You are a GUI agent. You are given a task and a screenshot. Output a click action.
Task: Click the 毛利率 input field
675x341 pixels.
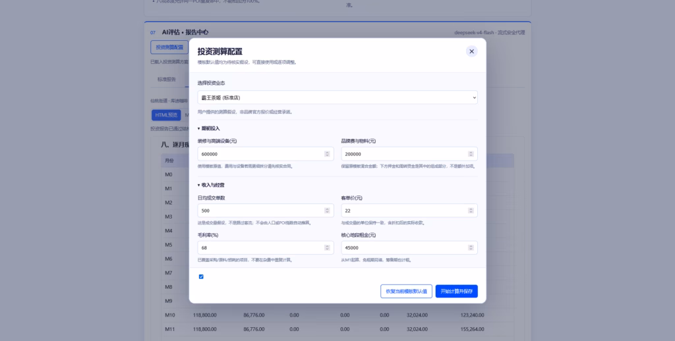266,248
